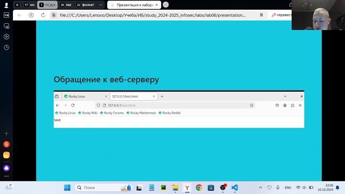Click the Pocket icon in Firefox screenshot
The image size is (345, 194).
(277, 106)
